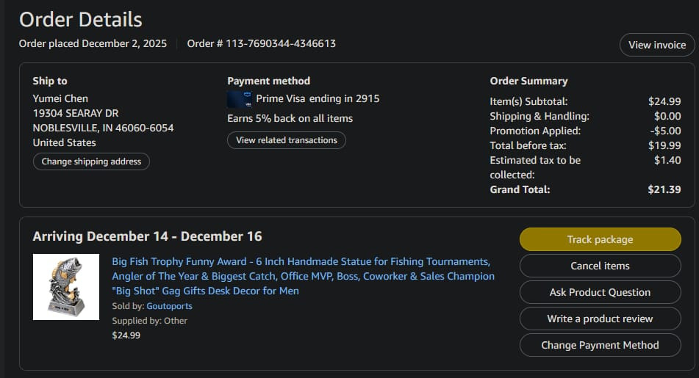Select Cancel items

[x=600, y=266]
